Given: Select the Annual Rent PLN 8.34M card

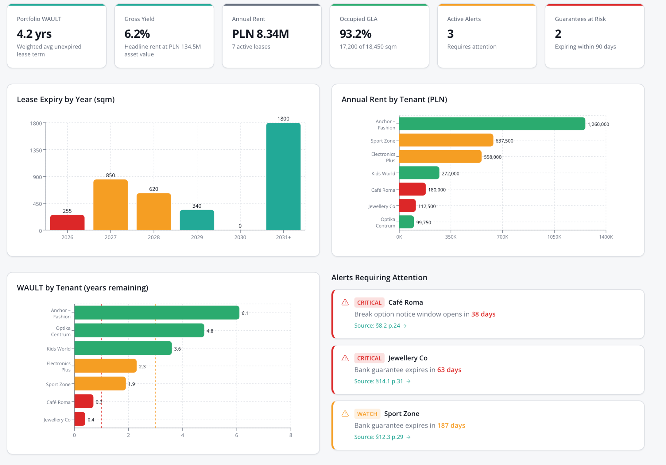Looking at the screenshot, I should point(272,36).
